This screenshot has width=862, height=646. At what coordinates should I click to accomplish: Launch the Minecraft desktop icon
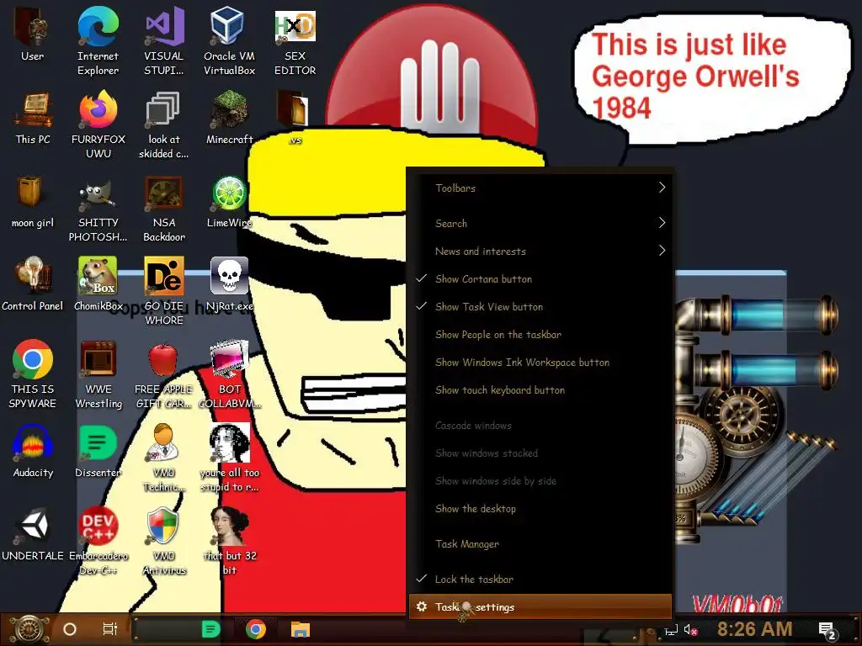coord(229,118)
